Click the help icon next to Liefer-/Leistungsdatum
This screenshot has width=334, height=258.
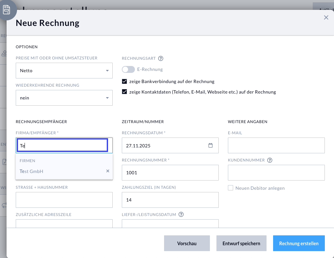[x=181, y=215]
